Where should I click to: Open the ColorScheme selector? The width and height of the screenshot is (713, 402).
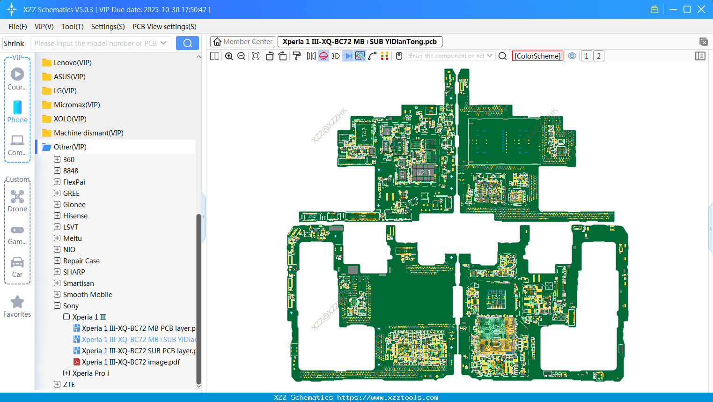click(x=537, y=56)
